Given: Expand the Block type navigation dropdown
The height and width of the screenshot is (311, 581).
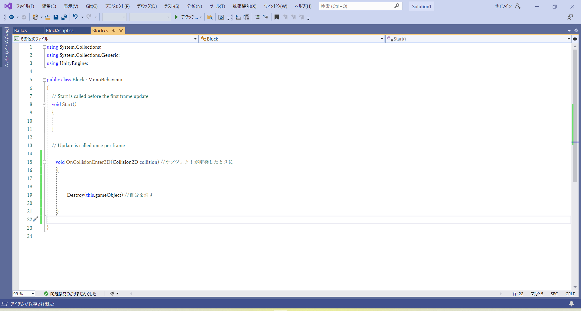Looking at the screenshot, I should [x=382, y=39].
